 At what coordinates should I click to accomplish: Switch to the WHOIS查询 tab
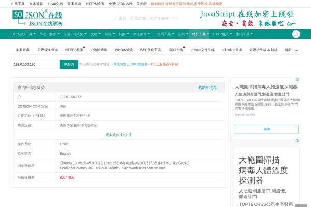[x=123, y=50]
